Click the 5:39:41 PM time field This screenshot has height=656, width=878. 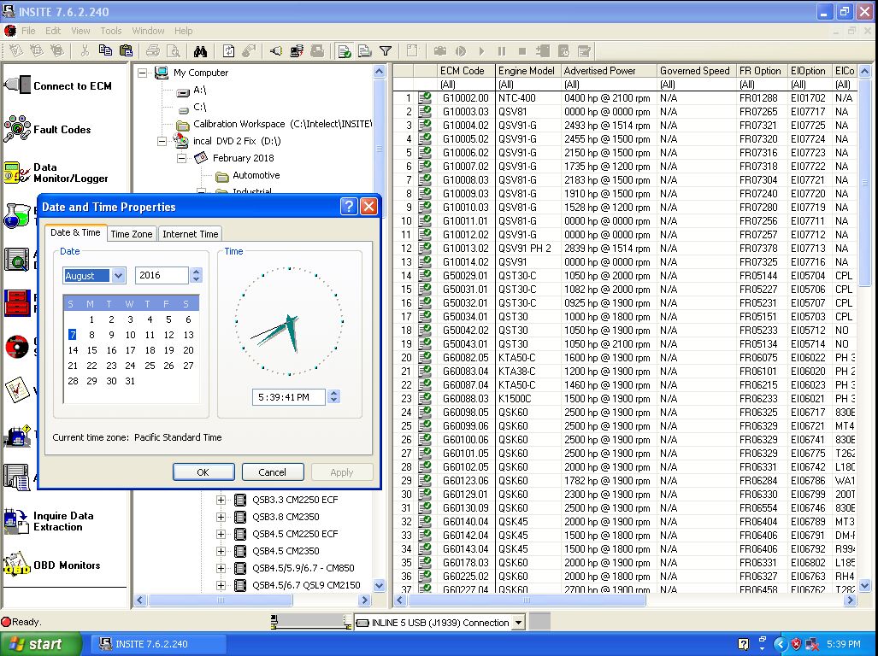(x=289, y=397)
